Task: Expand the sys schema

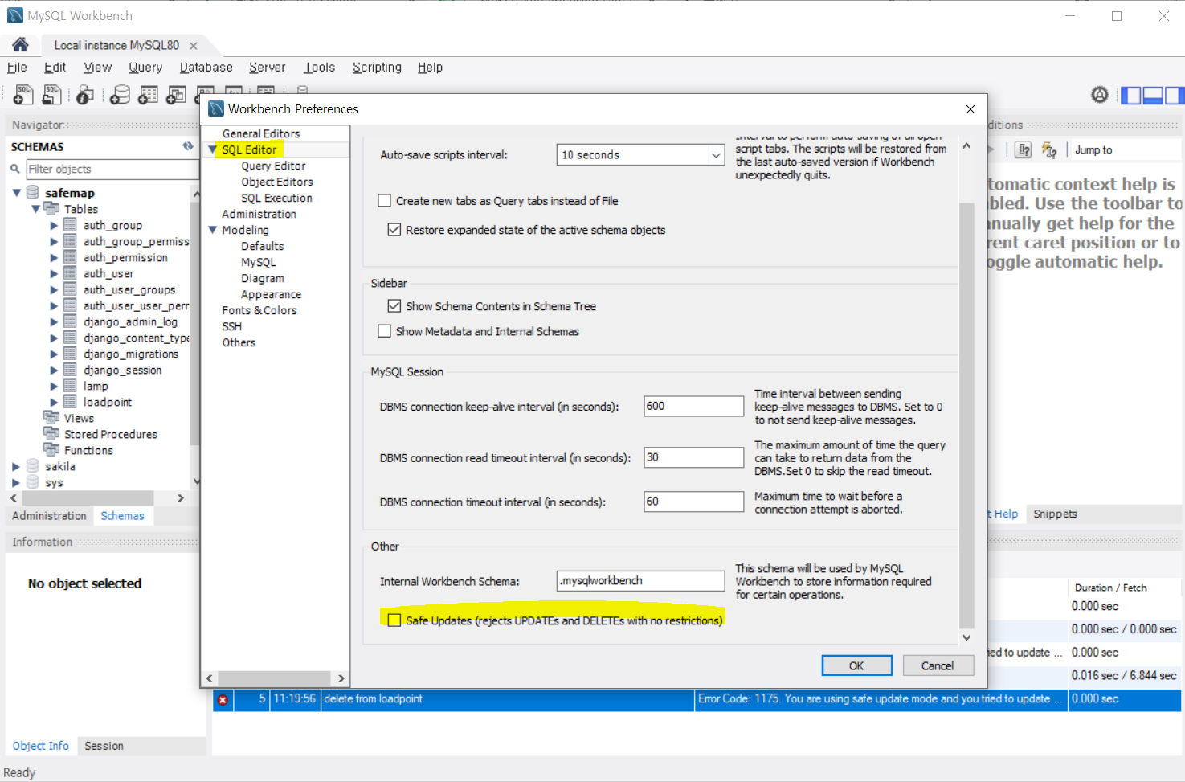Action: click(x=16, y=482)
